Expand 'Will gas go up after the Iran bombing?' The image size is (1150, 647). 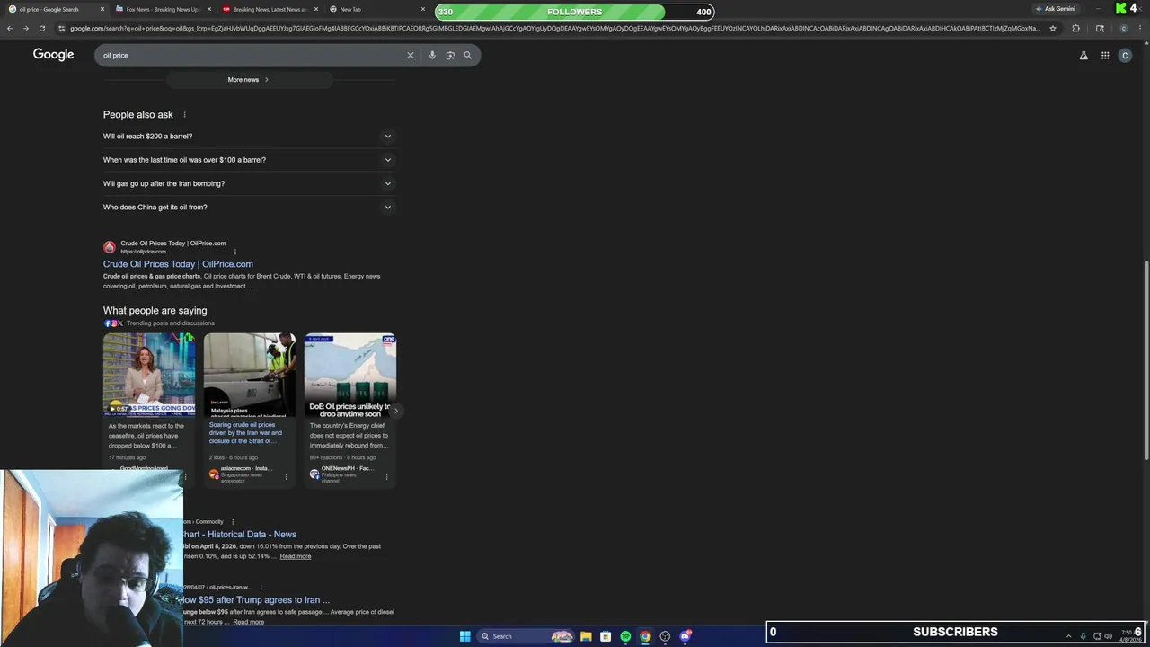coord(249,183)
